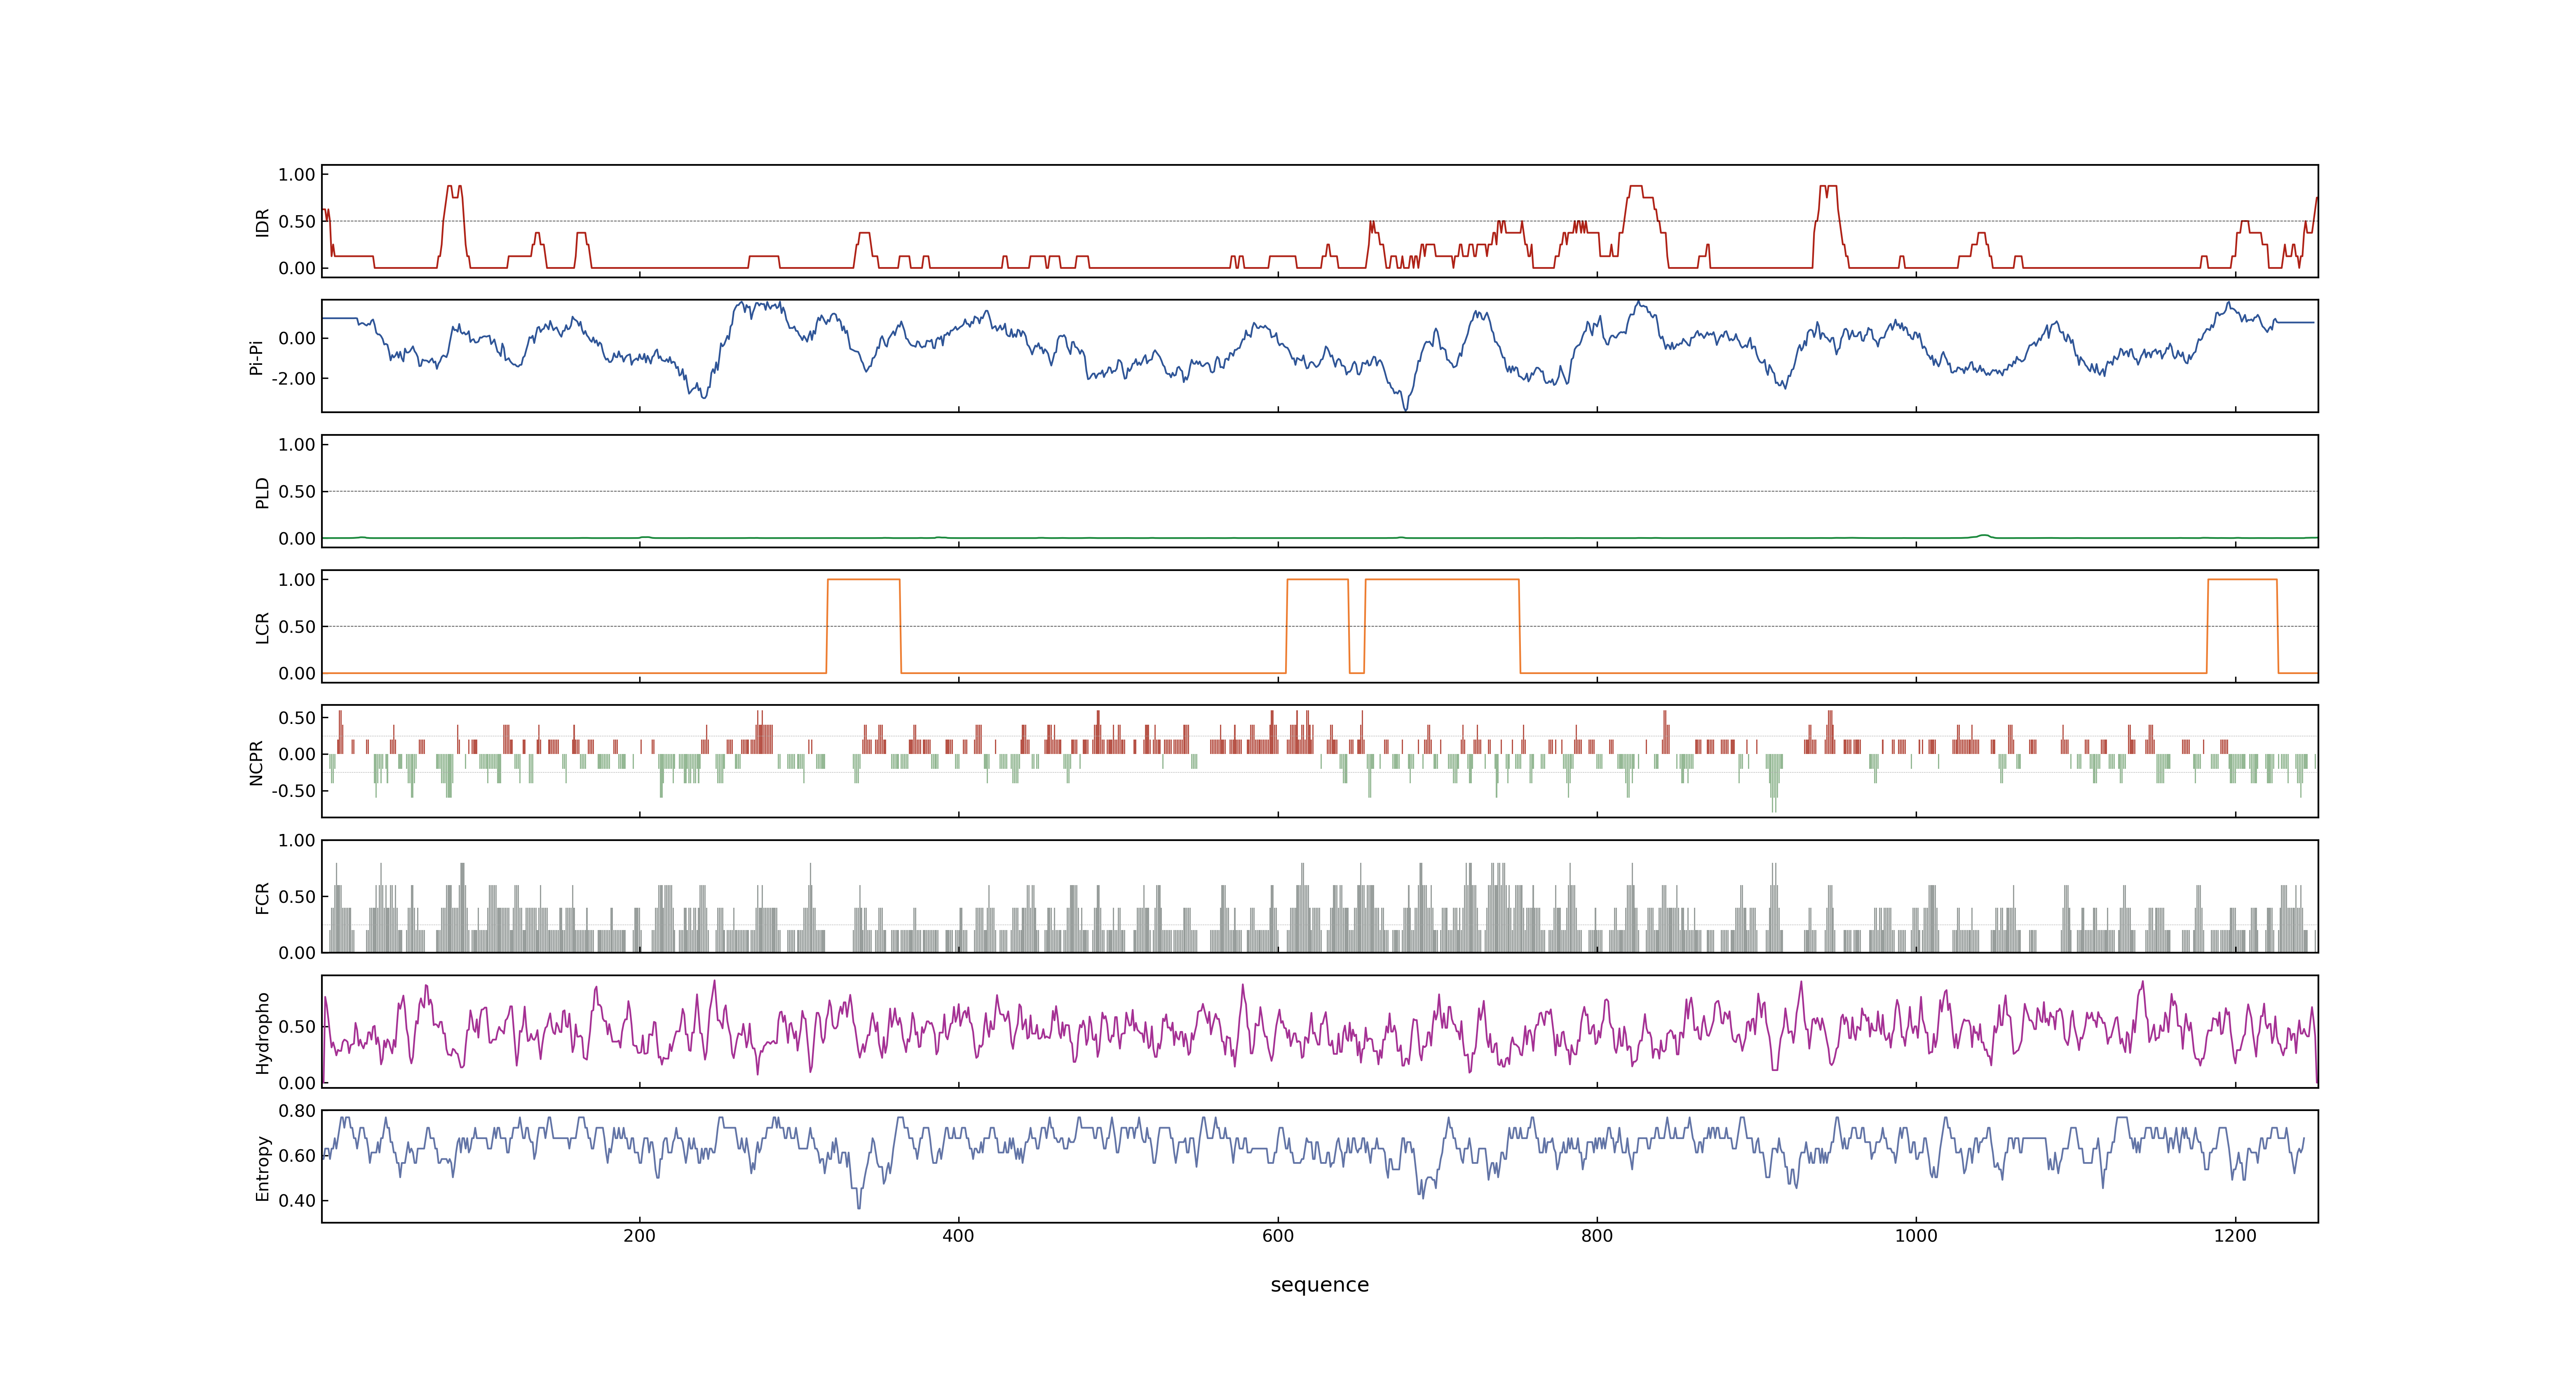Click the first orange LCR plateau near position 340
Viewport: 2576px width, 1374px height.
pos(864,580)
